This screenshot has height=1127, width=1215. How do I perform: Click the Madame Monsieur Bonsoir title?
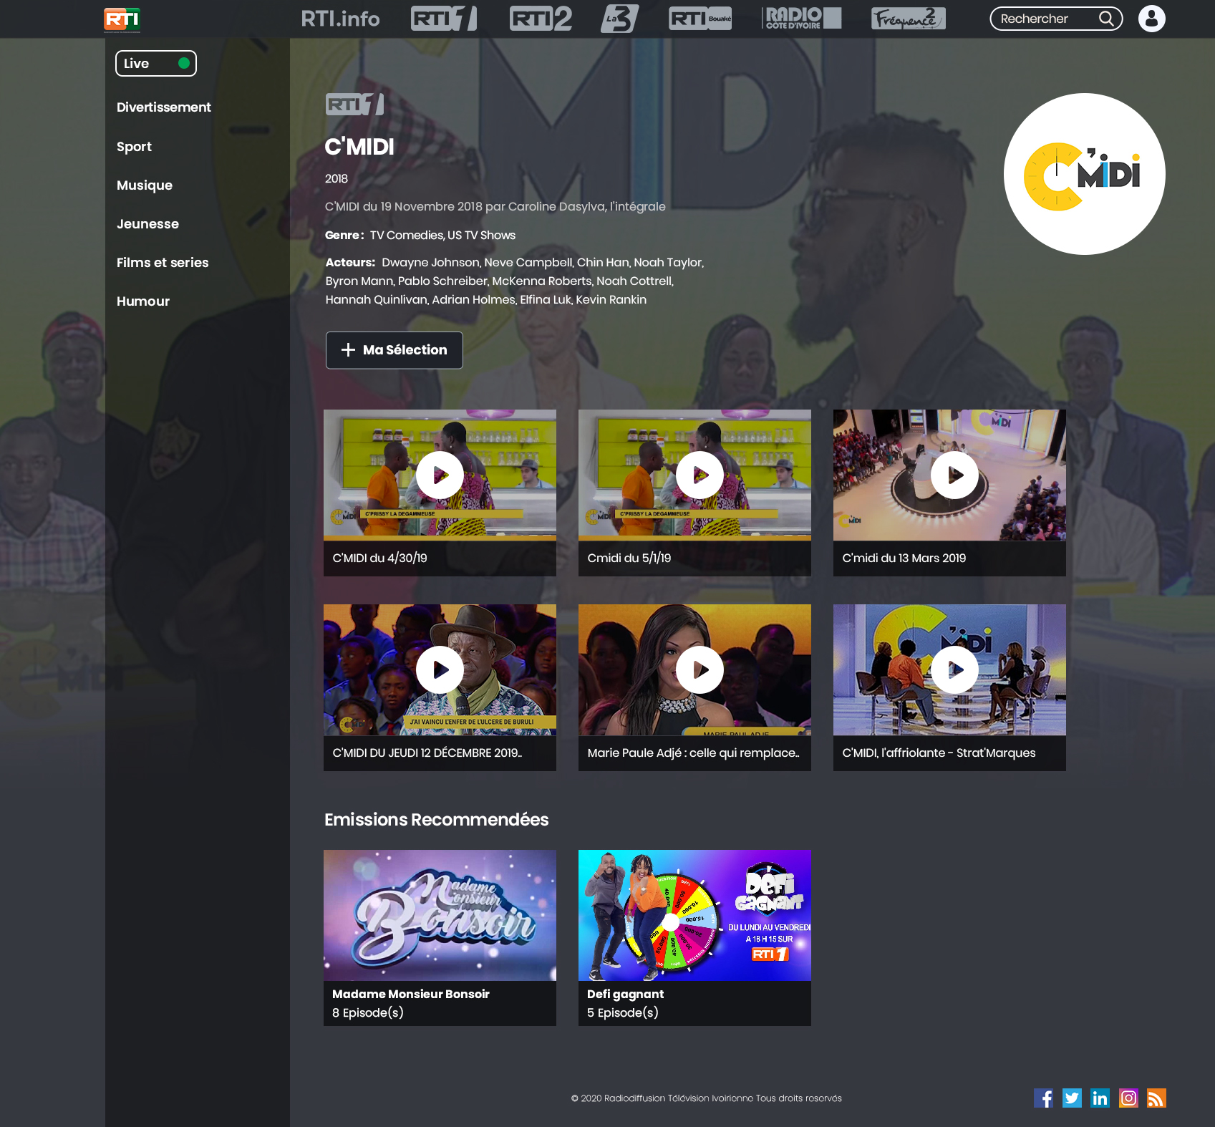411,994
